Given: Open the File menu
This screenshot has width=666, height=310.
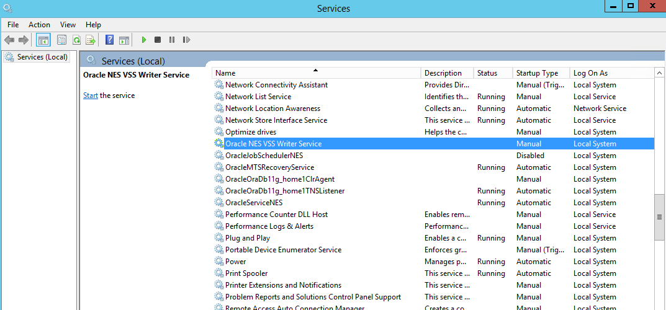Looking at the screenshot, I should (x=13, y=25).
